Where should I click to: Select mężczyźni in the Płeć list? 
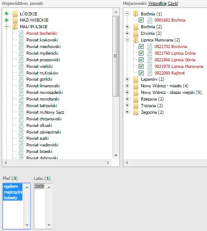[13, 192]
